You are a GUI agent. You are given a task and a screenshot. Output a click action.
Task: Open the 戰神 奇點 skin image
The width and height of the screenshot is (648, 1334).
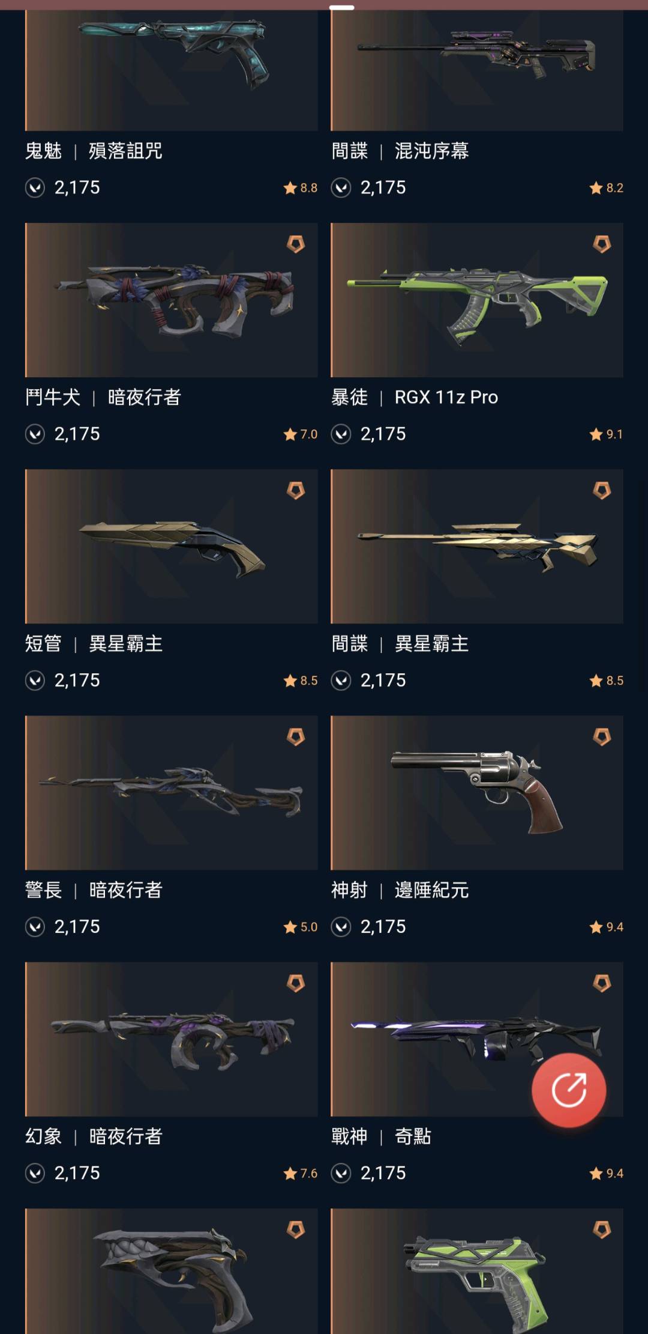click(477, 1039)
